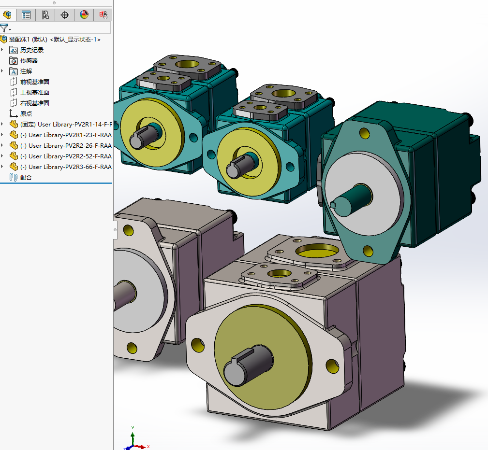Select the 前视基准面 plane
Image resolution: width=488 pixels, height=450 pixels.
[35, 82]
